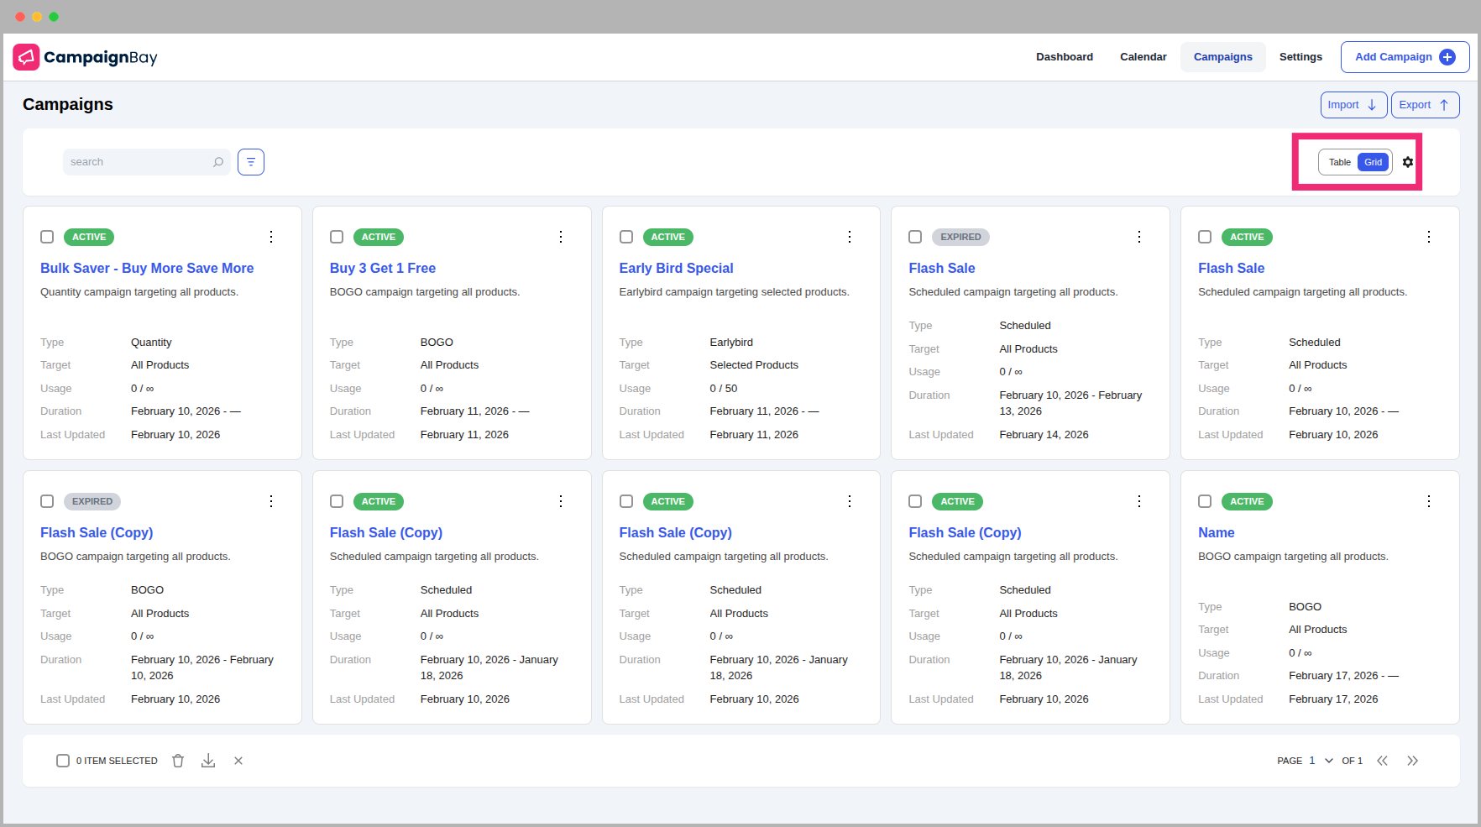Check the Early Bird Special campaign checkbox
Screen dimensions: 1481x827
point(626,237)
